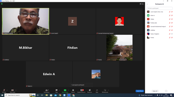Click Paulus Tangkere avatar in participant list
Screen dimensions: 174x97
(x=148, y=34)
